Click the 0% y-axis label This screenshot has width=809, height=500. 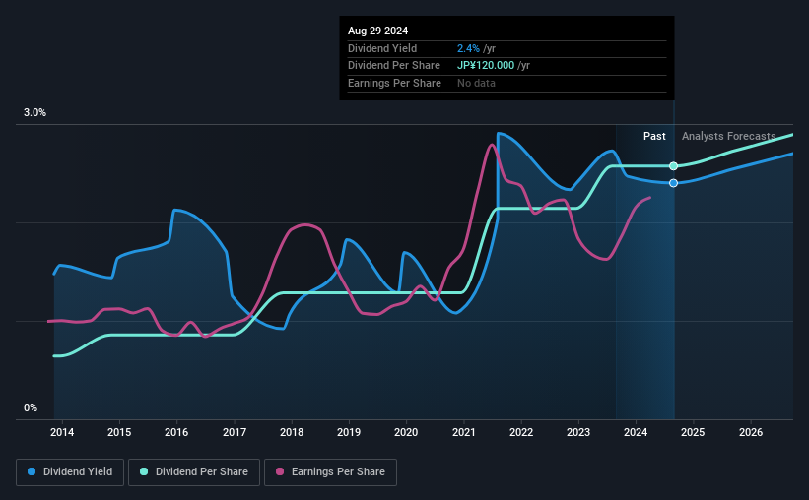tap(31, 407)
